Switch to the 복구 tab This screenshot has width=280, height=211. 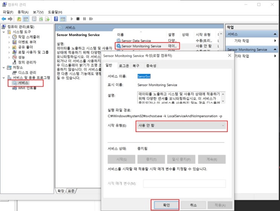[136, 65]
